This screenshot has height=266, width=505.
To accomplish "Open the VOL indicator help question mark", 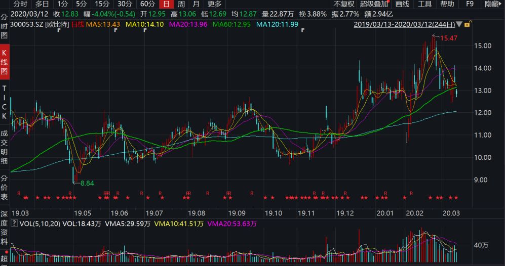I will tap(14, 223).
